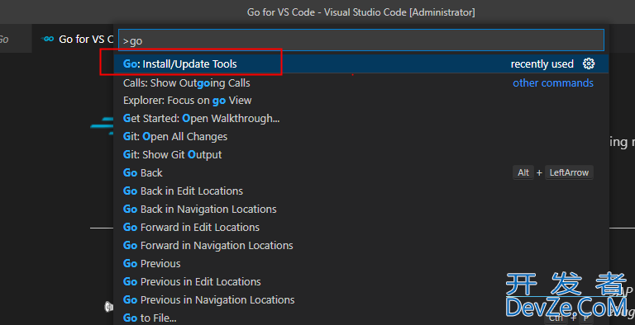Select Go Forward in Navigation Locations
635x325 pixels.
[360, 246]
